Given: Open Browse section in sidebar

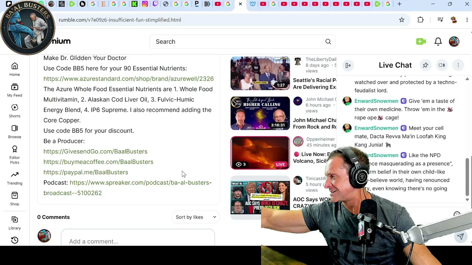Looking at the screenshot, I should tap(15, 131).
